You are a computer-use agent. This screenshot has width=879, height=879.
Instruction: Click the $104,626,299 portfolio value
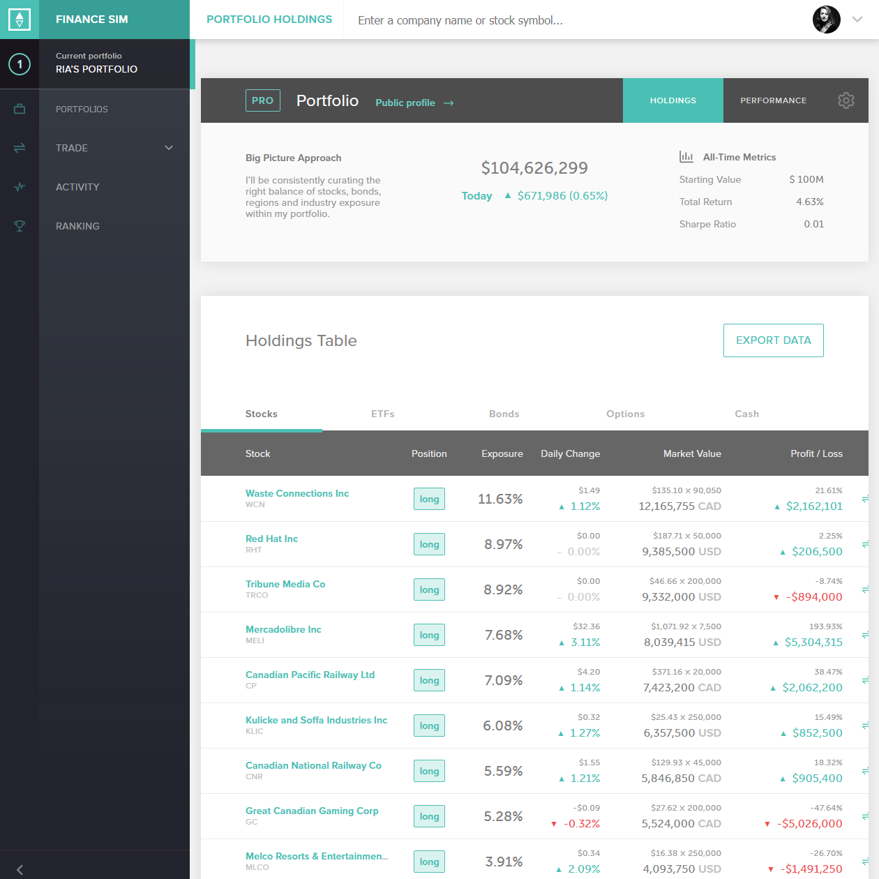(534, 168)
